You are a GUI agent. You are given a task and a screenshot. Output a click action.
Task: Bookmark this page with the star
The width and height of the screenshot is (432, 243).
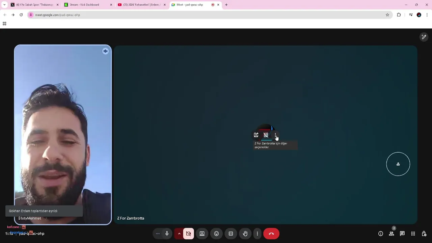coord(387,15)
